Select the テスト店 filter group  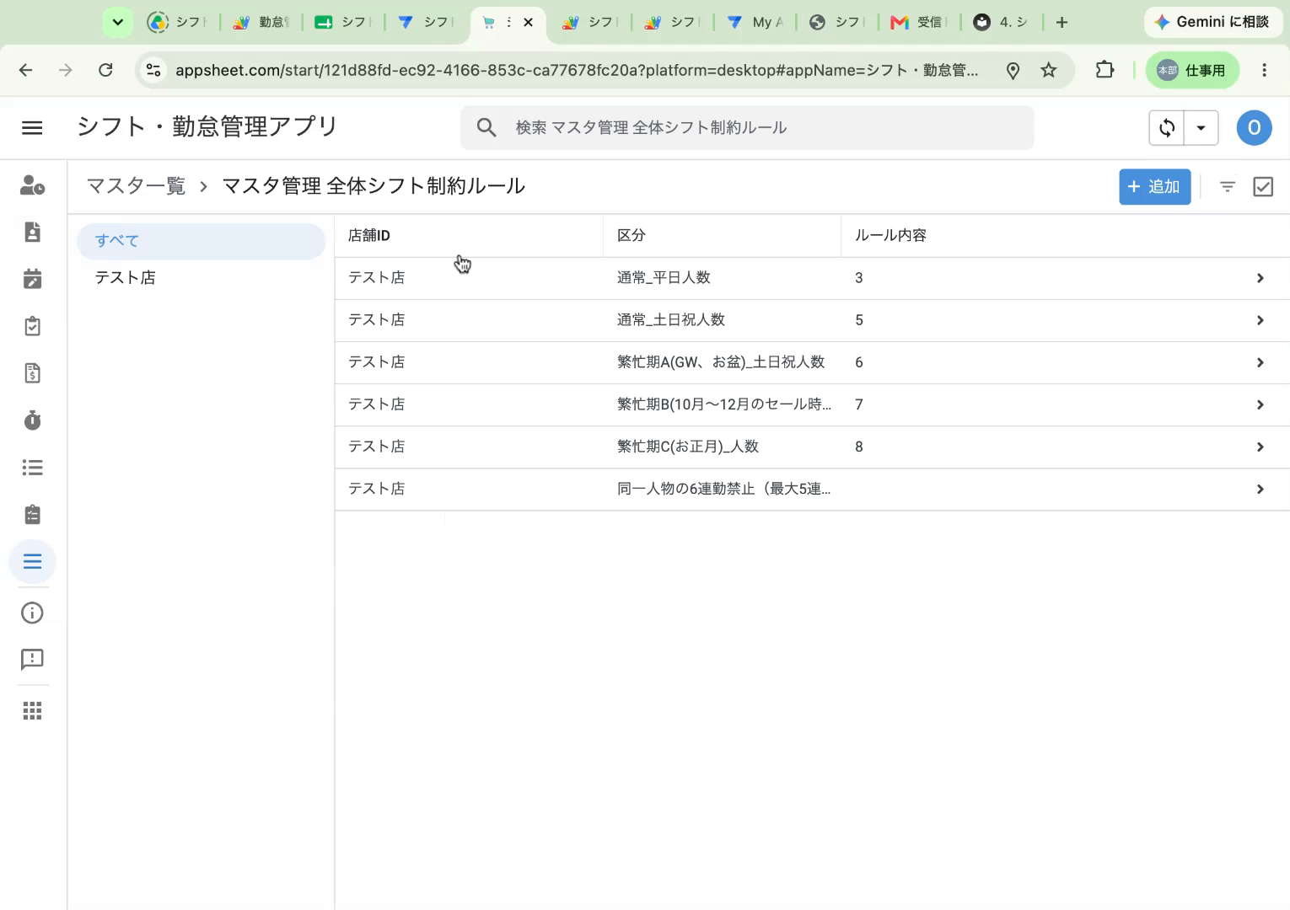pos(201,278)
